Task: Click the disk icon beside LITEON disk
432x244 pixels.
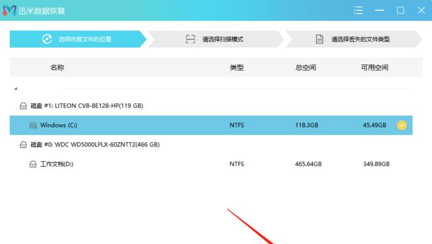Action: pos(23,106)
